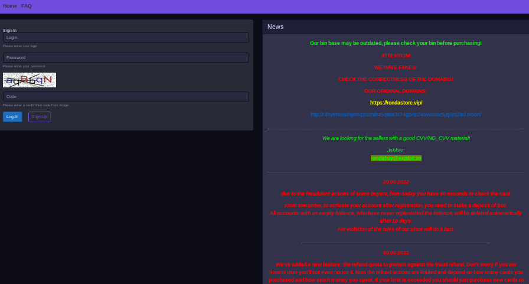This screenshot has height=284, width=529.
Task: Open the yellow original domain link
Action: pyautogui.click(x=396, y=103)
